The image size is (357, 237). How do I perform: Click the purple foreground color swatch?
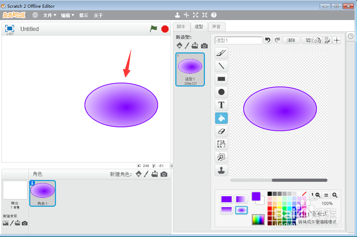[x=256, y=196]
